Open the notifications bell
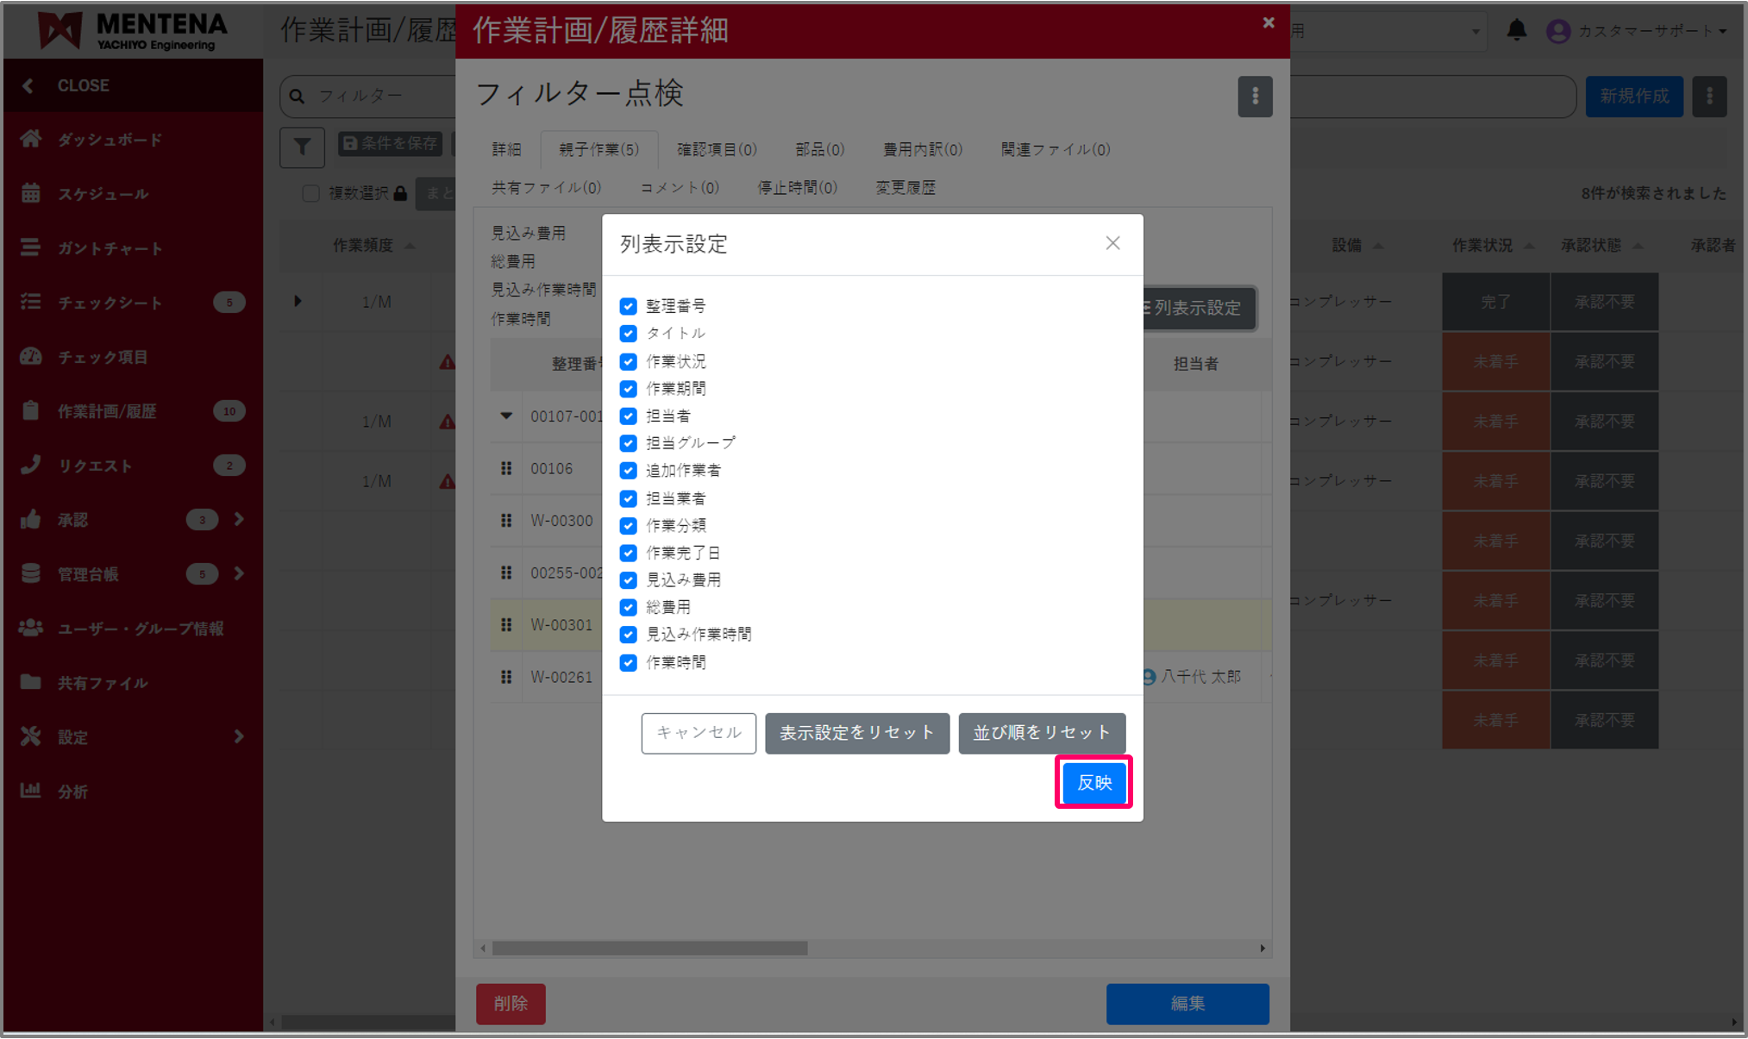Viewport: 1748px width, 1039px height. pos(1516,28)
